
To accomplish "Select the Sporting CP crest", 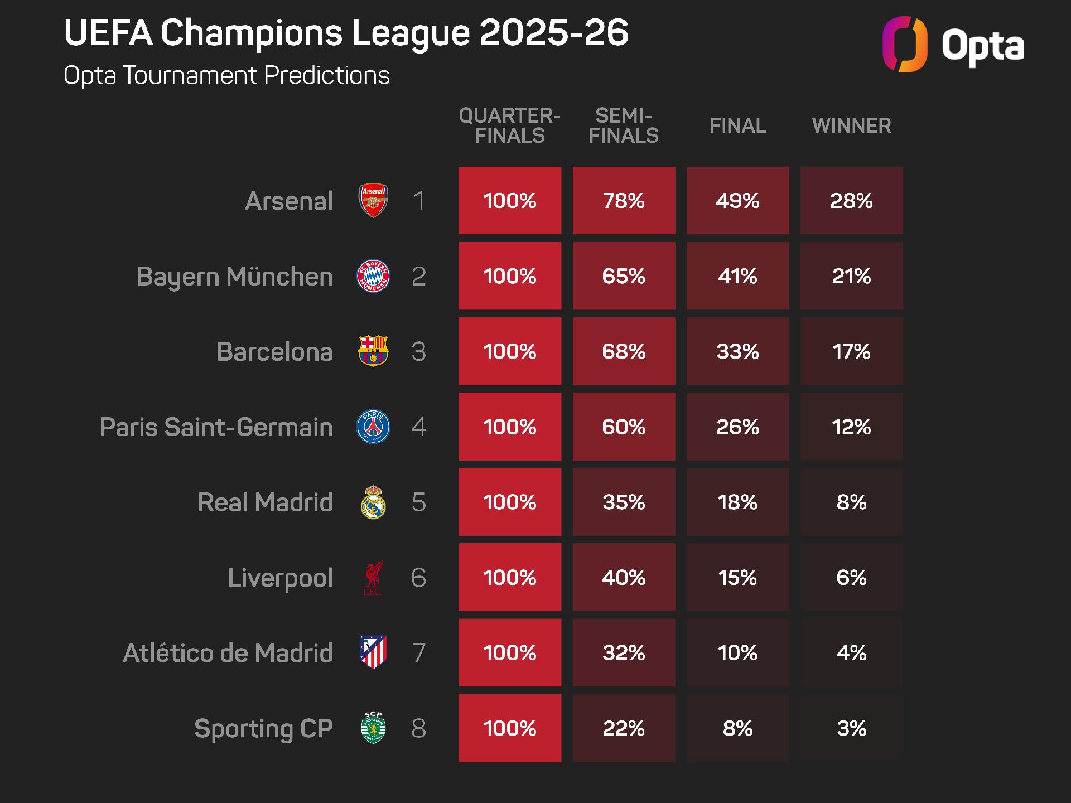I will (373, 728).
